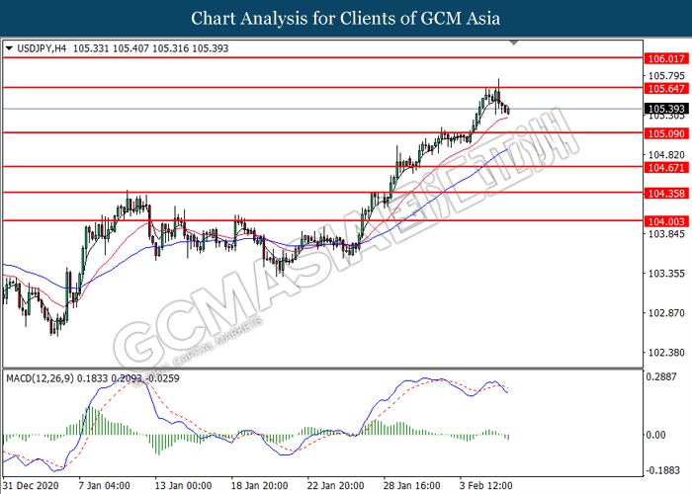This screenshot has height=494, width=692.
Task: Select the 104.358 red price label
Action: pyautogui.click(x=666, y=194)
